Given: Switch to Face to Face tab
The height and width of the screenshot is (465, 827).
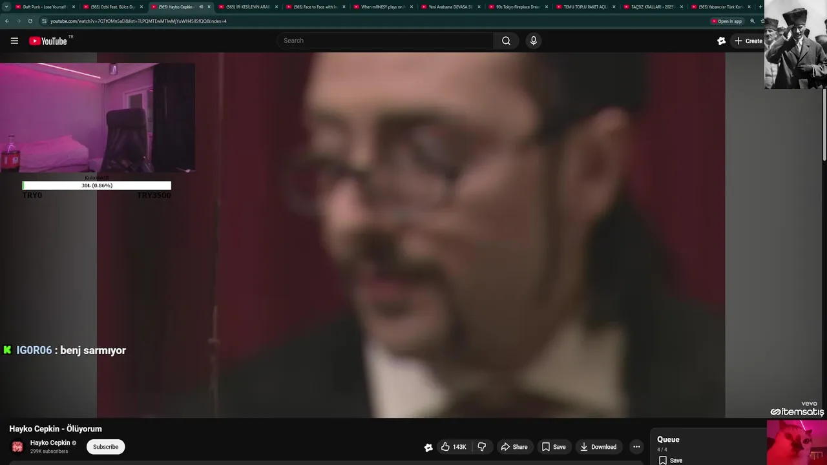Looking at the screenshot, I should (x=315, y=7).
